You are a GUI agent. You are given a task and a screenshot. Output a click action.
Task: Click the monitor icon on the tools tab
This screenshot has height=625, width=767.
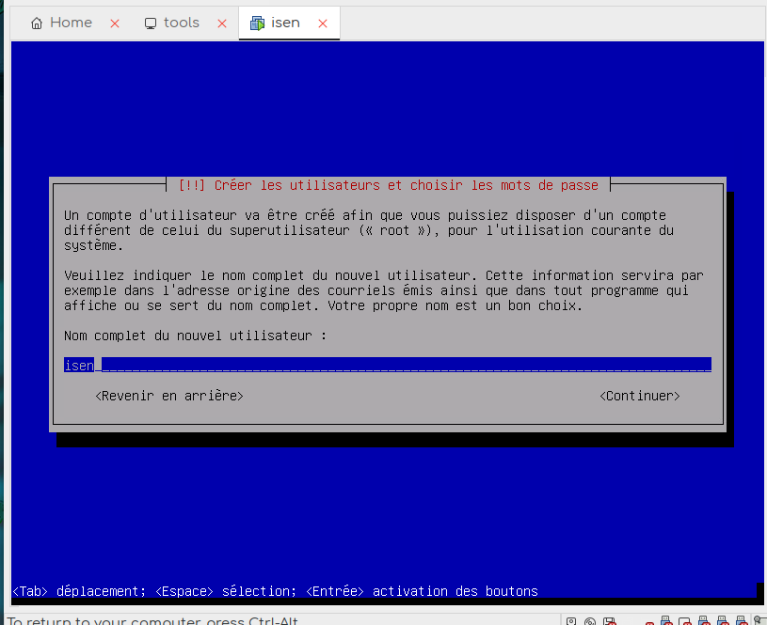point(151,23)
